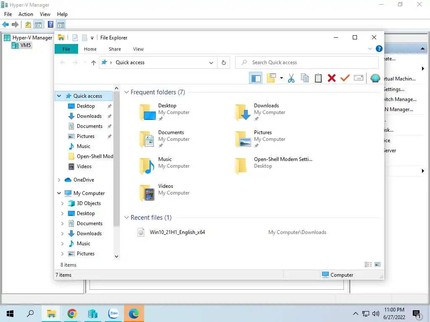This screenshot has width=430, height=322.
Task: Collapse the Quick access tree node
Action: [59, 96]
